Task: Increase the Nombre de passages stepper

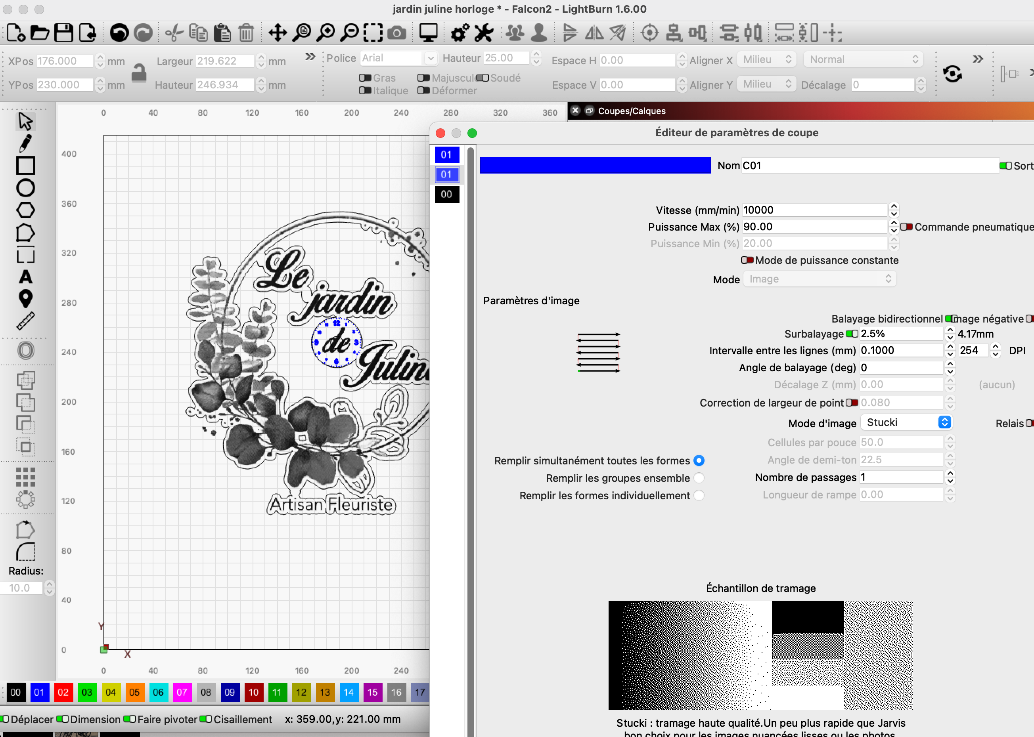Action: point(950,474)
